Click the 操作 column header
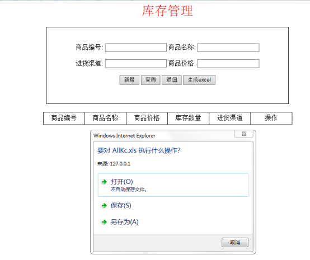Screen dimensions: 310x260 [x=271, y=118]
